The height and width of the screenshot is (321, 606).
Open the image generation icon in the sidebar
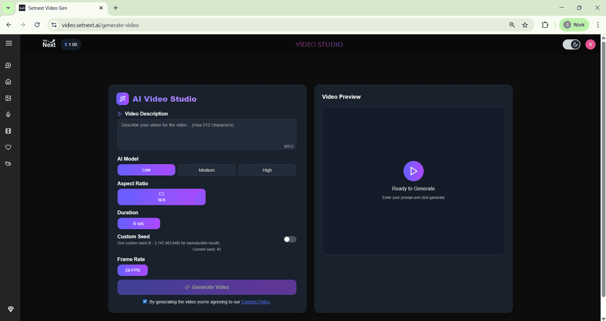(x=8, y=98)
